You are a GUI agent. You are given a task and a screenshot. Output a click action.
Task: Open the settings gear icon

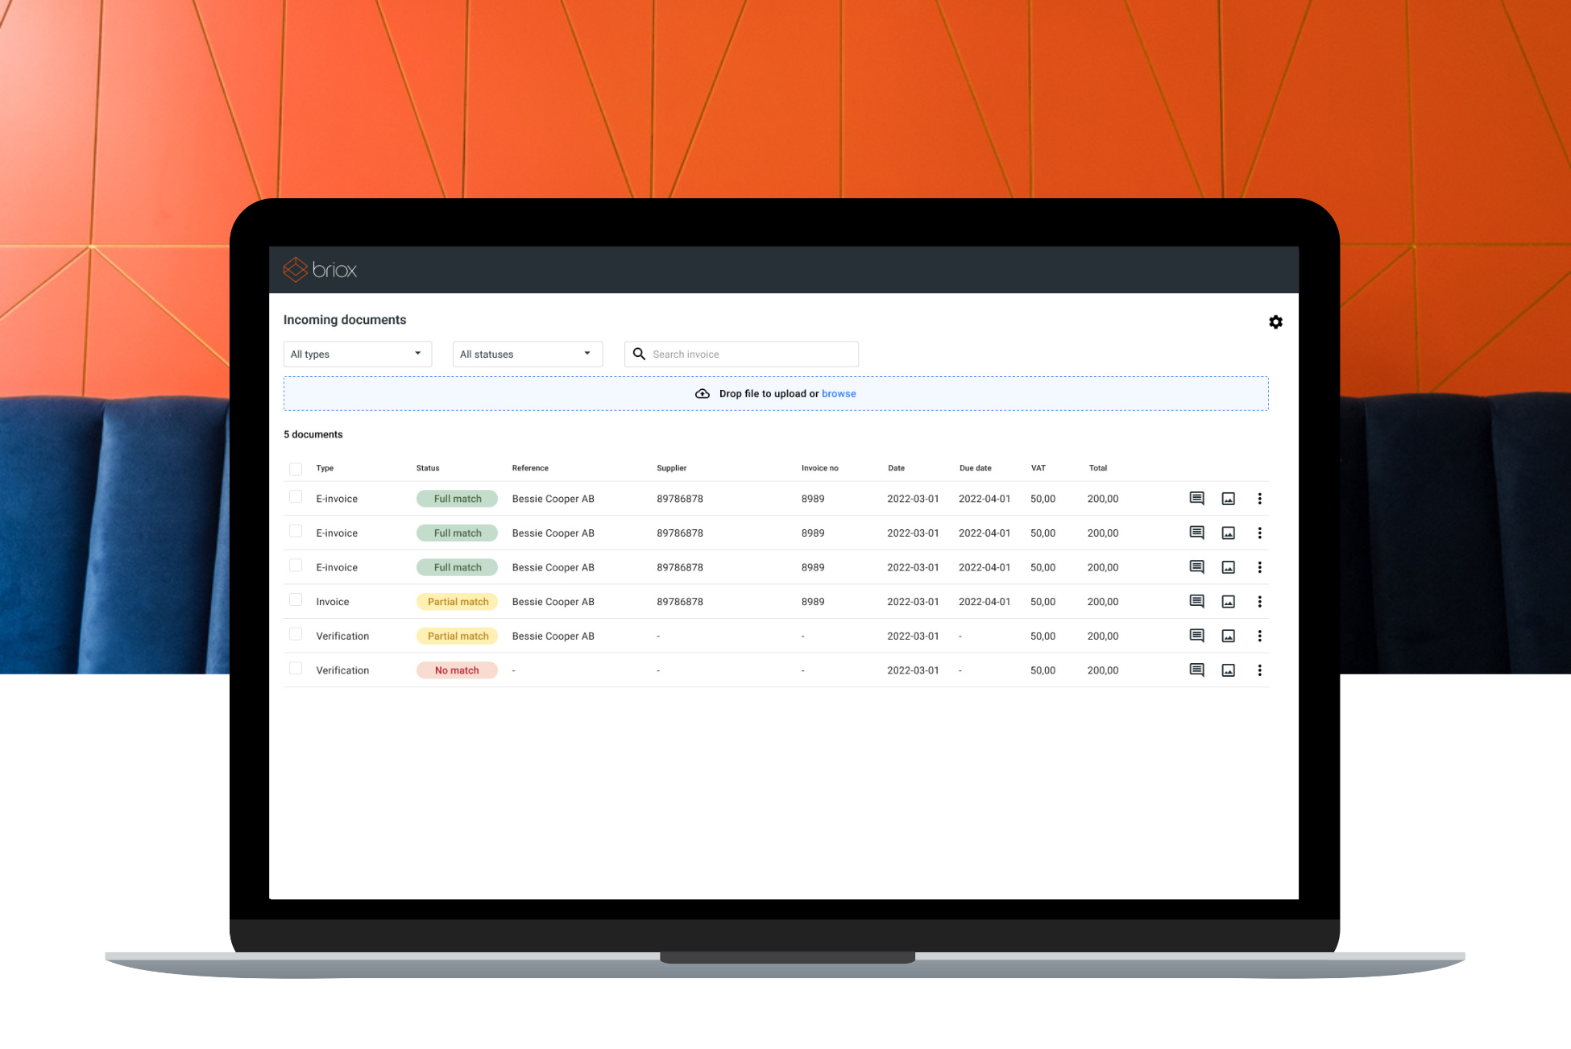point(1275,322)
